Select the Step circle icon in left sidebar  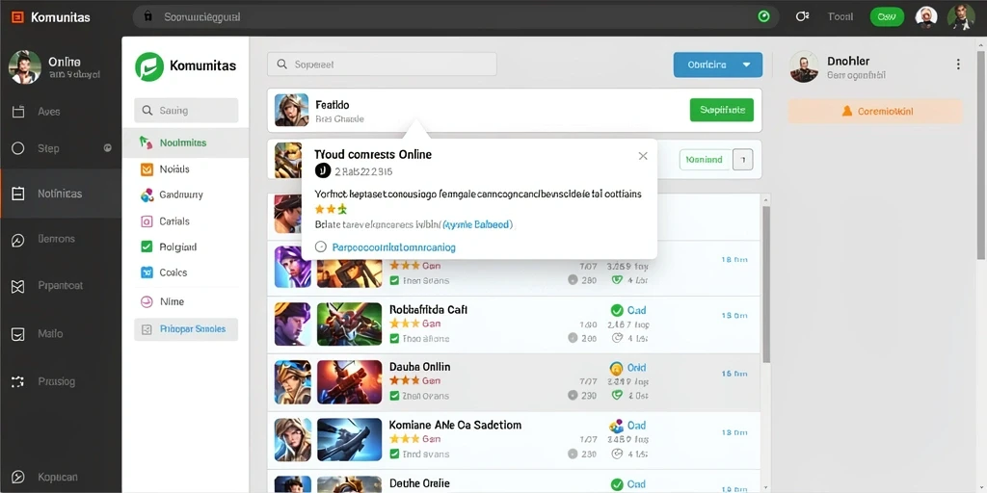tap(18, 148)
